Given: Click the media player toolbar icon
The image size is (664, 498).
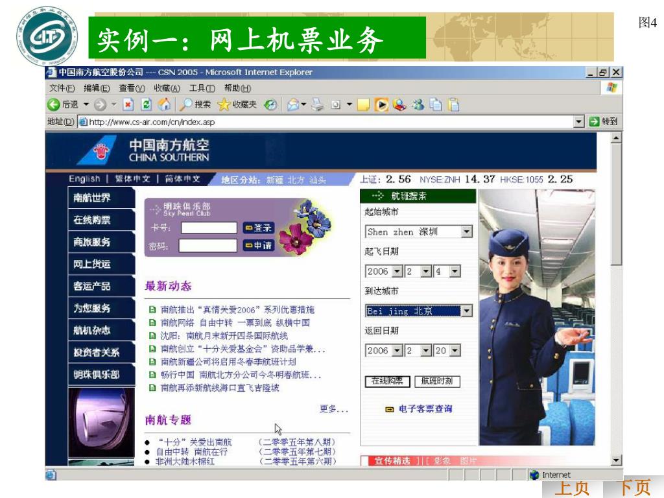Looking at the screenshot, I should (381, 104).
